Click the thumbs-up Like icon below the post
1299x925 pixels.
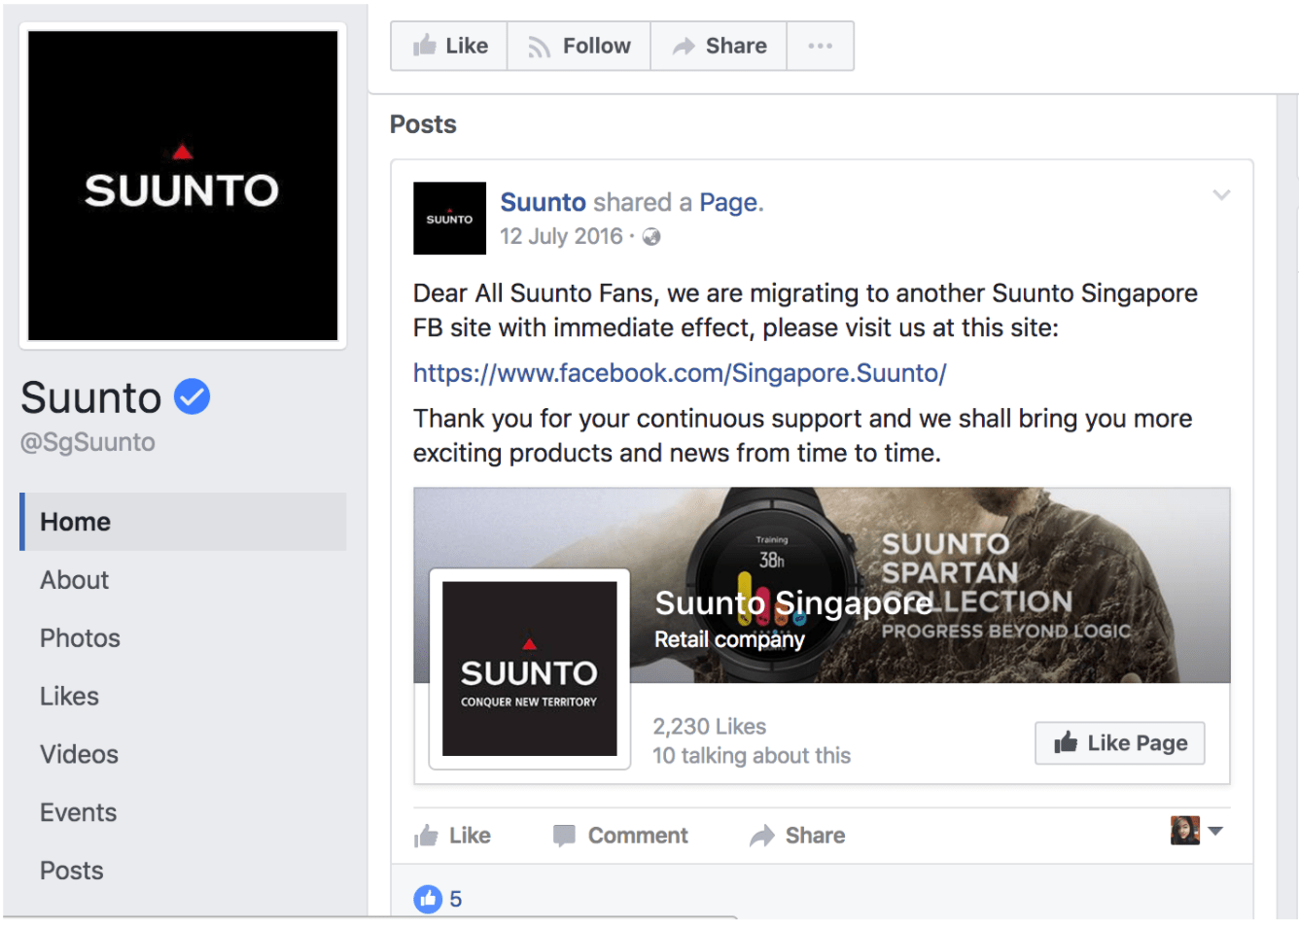click(x=428, y=835)
